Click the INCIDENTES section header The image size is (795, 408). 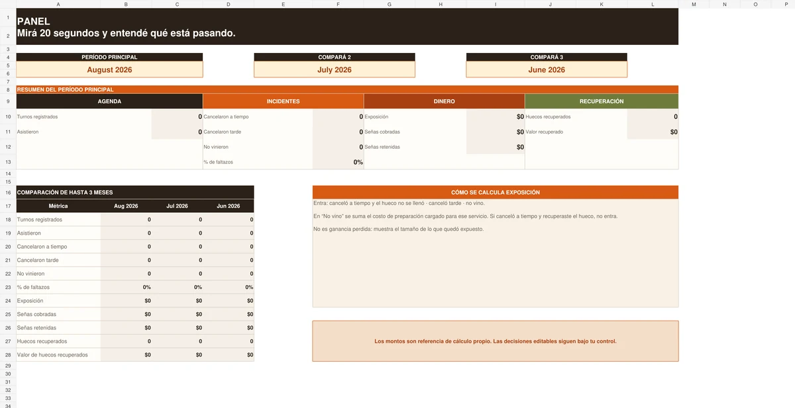(x=283, y=101)
